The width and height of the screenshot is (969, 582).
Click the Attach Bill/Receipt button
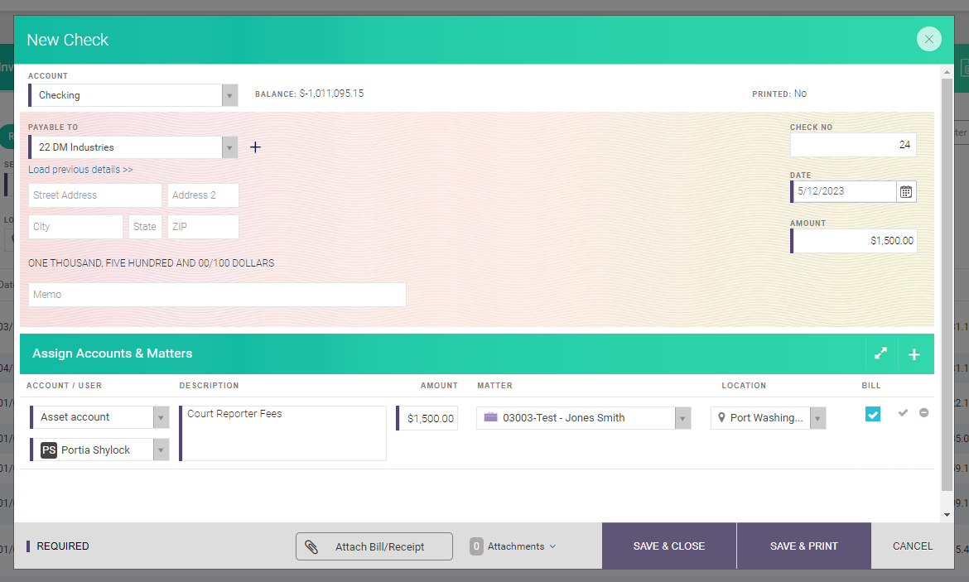tap(374, 546)
